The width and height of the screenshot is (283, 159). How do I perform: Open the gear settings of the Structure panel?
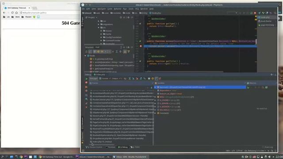click(x=129, y=47)
